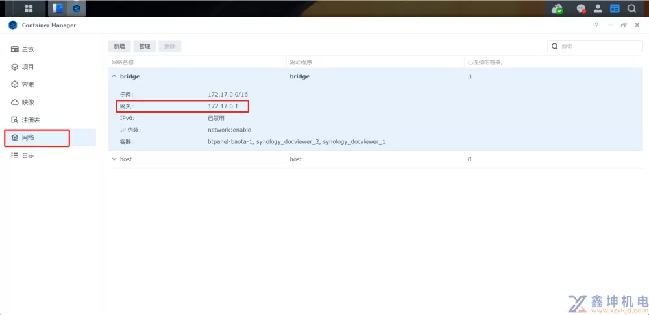
Task: Select the IPv6 value 已禁用
Action: point(216,118)
